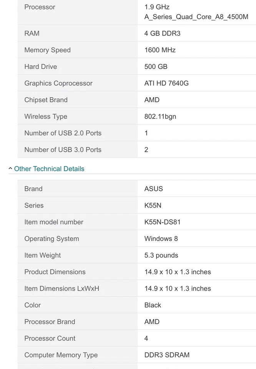The height and width of the screenshot is (369, 256).
Task: Select the Series label K55N
Action: [34, 205]
